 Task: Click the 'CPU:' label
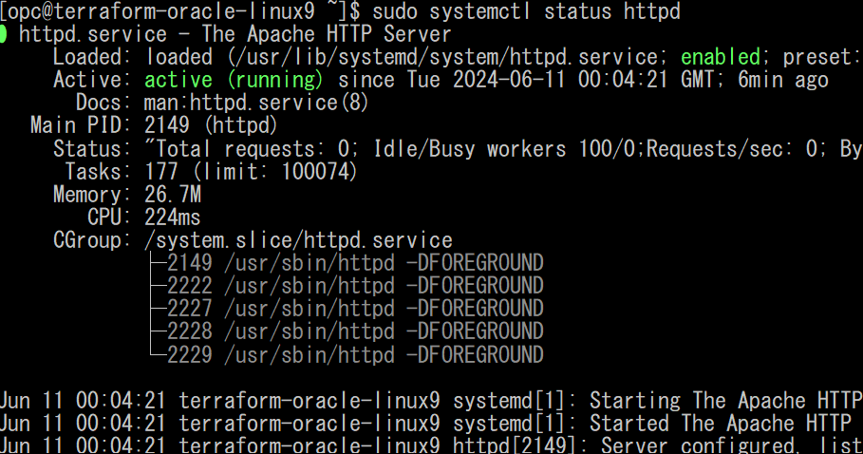(109, 218)
